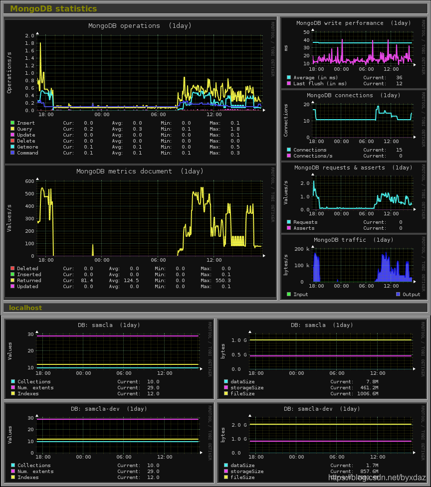Screen dimensions: 431x487
Task: Click the 'Num. extents' Current '29.0' under samcla
Action: (x=153, y=388)
